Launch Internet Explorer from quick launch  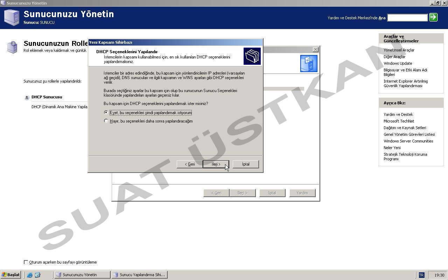(30, 275)
